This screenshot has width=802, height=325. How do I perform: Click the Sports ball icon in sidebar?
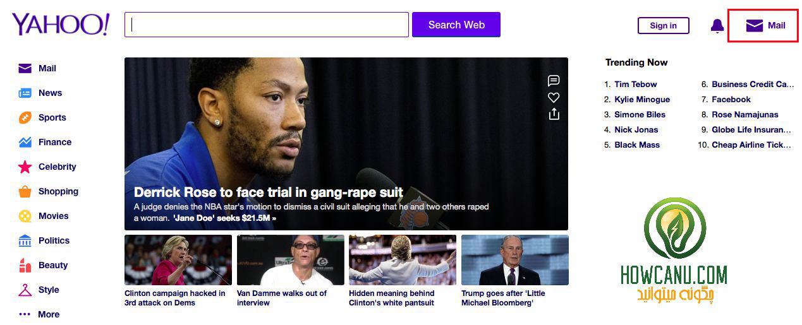[25, 117]
